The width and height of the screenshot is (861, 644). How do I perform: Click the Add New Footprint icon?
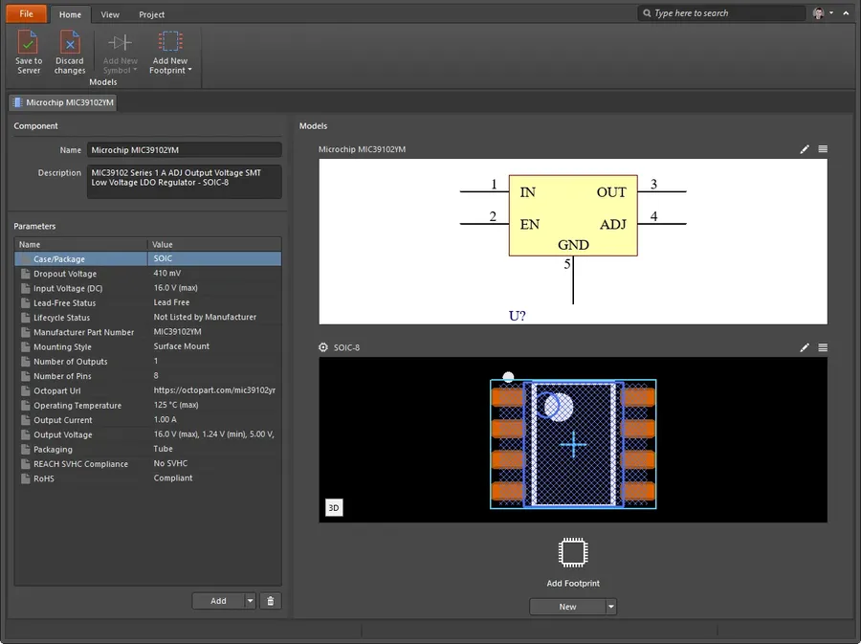click(170, 41)
